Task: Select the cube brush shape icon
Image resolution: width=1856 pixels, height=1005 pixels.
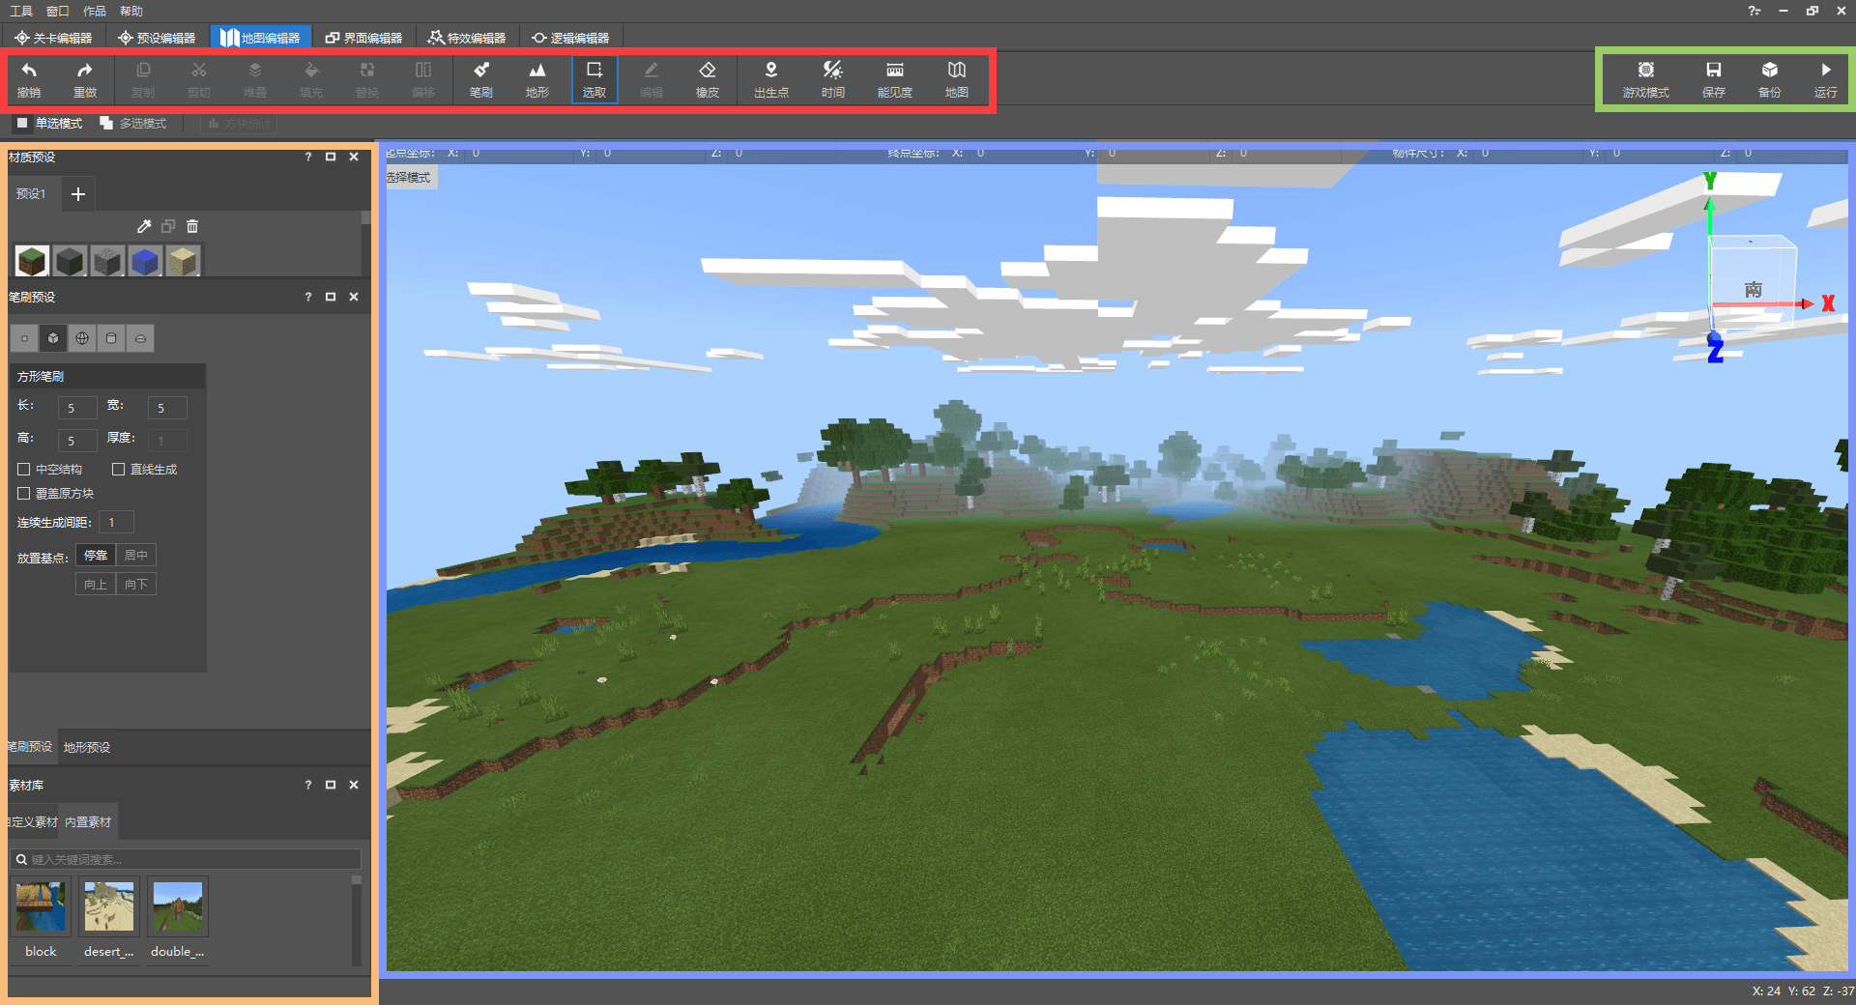Action: coord(53,338)
